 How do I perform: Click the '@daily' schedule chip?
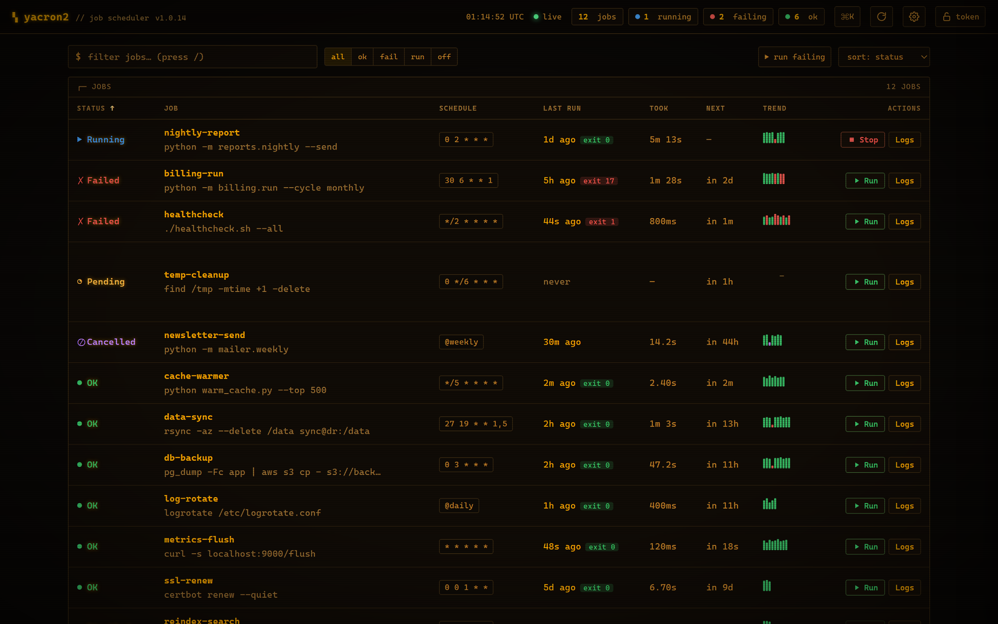click(x=459, y=505)
